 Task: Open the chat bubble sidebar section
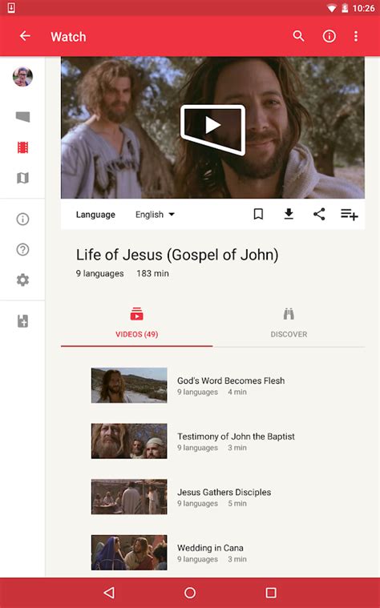click(x=22, y=117)
